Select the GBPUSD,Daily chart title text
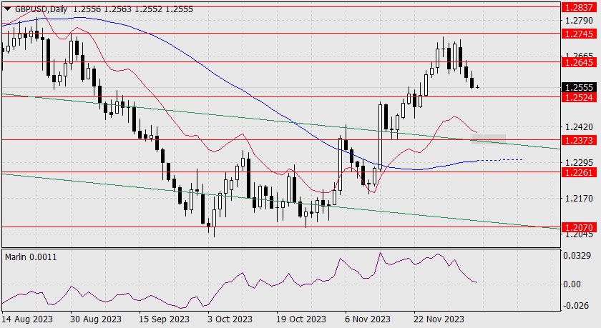Viewport: 601px width, 328px height. point(41,9)
